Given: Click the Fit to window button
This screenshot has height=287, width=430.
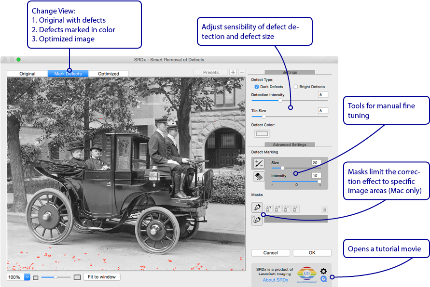Looking at the screenshot, I should 101,277.
